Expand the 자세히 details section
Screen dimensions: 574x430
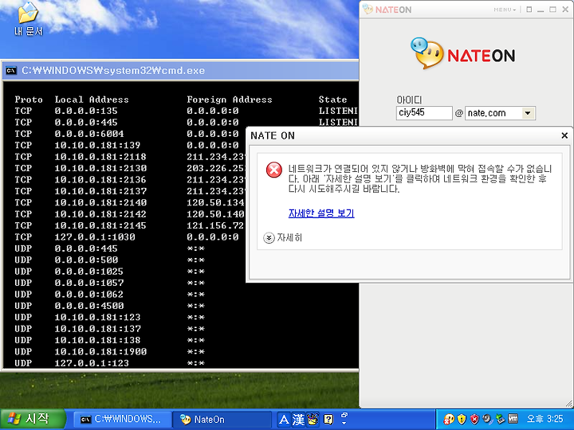(x=282, y=237)
